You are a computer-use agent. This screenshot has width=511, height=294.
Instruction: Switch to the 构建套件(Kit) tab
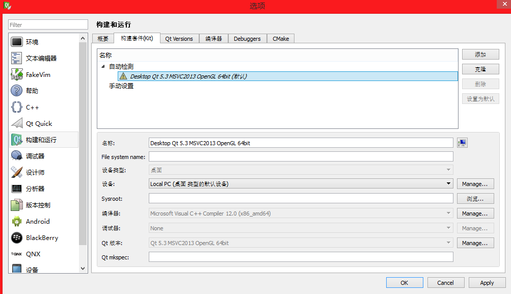(137, 38)
